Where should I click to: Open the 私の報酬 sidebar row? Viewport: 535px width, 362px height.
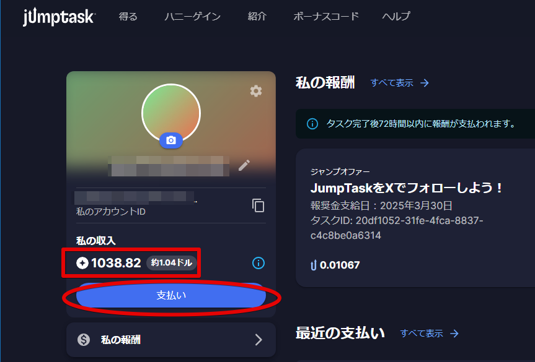point(171,340)
